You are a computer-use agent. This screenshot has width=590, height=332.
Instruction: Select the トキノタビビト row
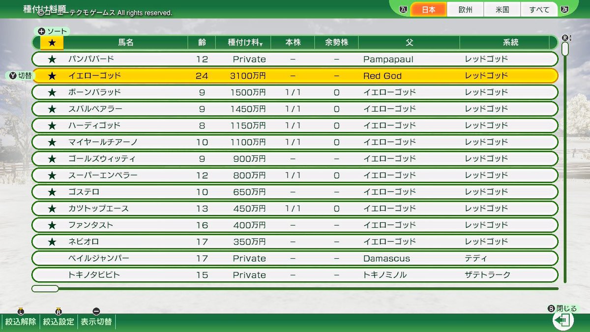pyautogui.click(x=295, y=275)
